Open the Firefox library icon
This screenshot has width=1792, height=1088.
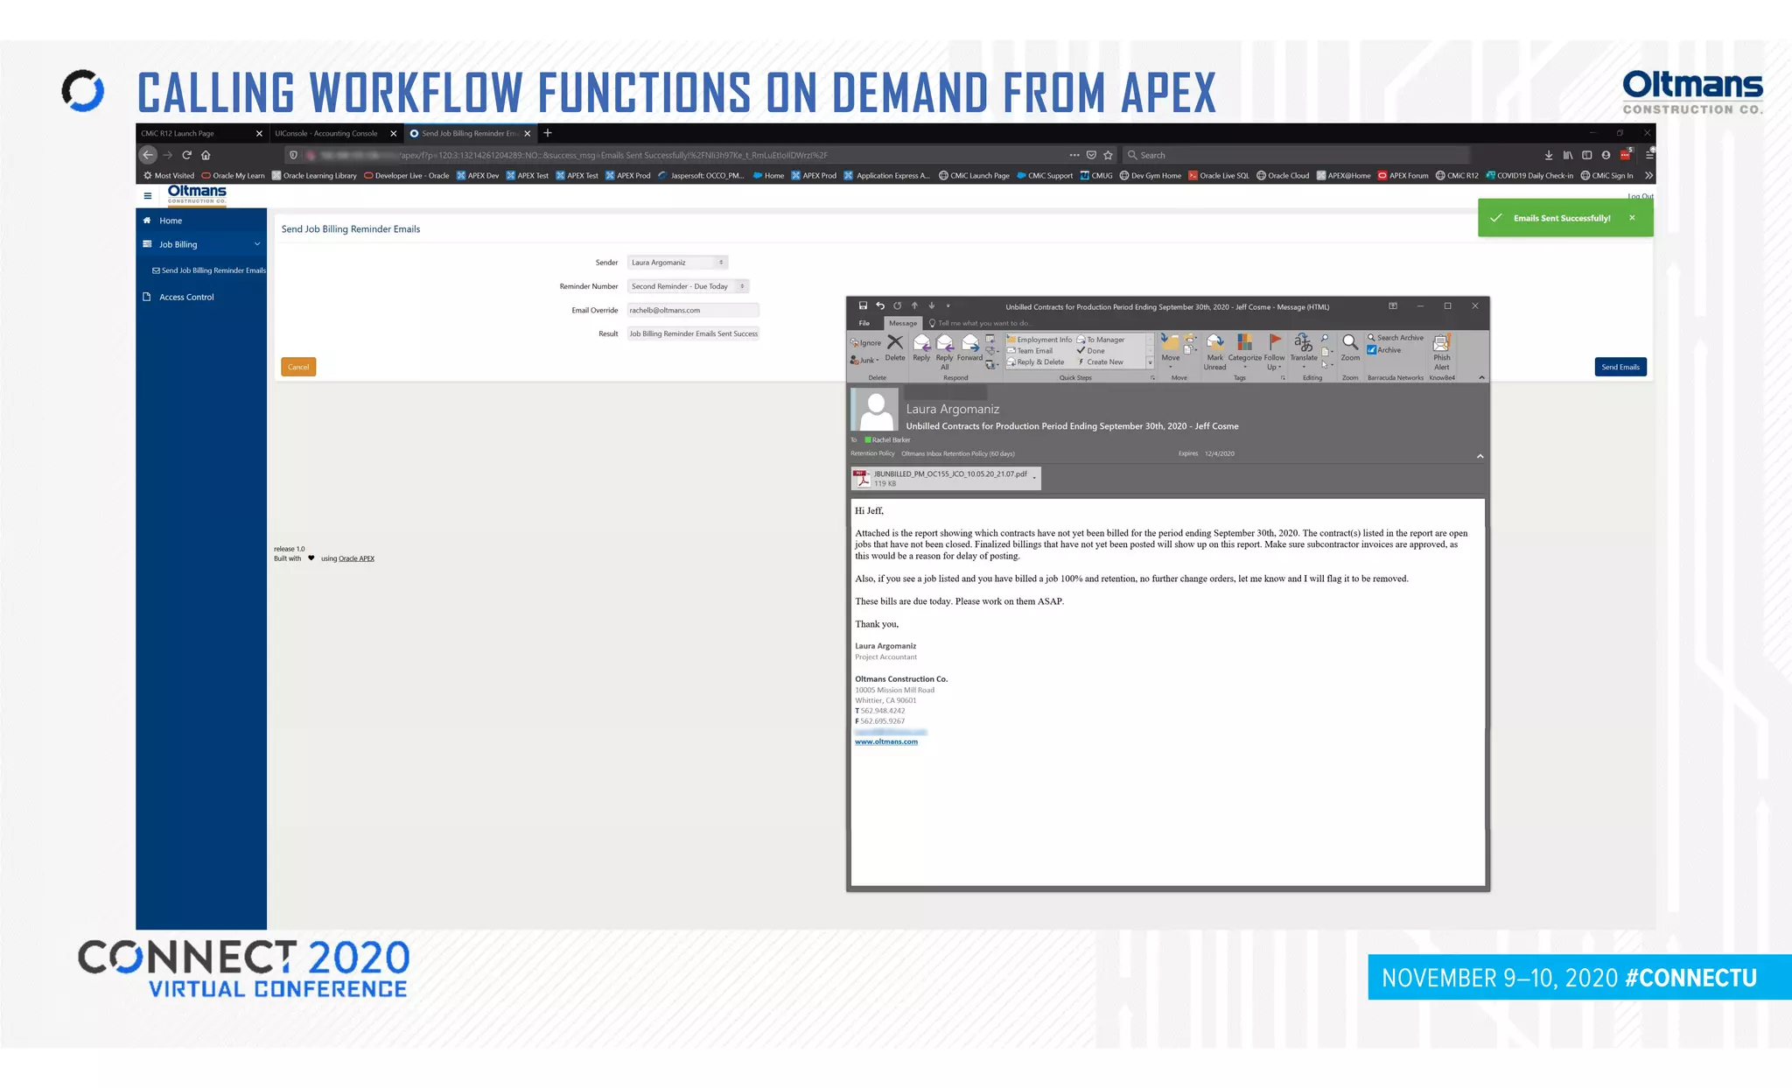click(1568, 155)
